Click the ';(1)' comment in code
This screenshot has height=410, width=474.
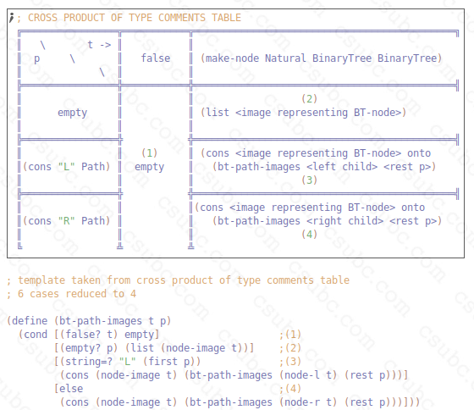(x=290, y=335)
